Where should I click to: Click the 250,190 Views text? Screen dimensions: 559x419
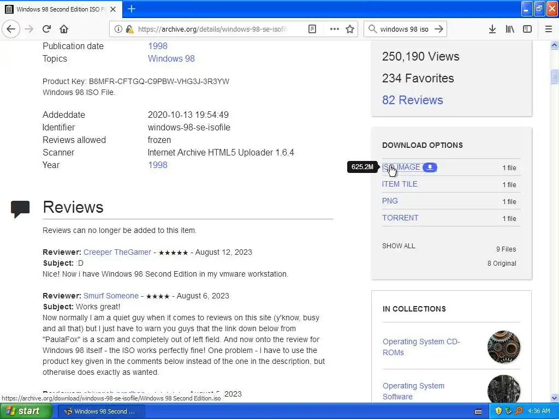coord(421,56)
